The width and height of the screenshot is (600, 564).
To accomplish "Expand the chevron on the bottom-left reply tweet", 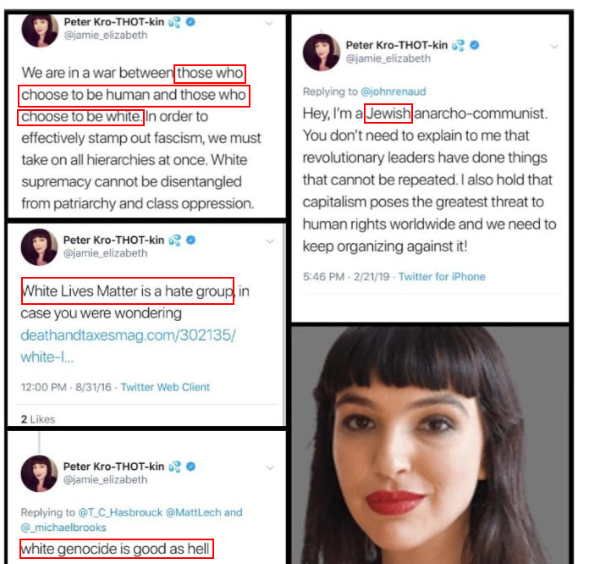I will [x=270, y=468].
